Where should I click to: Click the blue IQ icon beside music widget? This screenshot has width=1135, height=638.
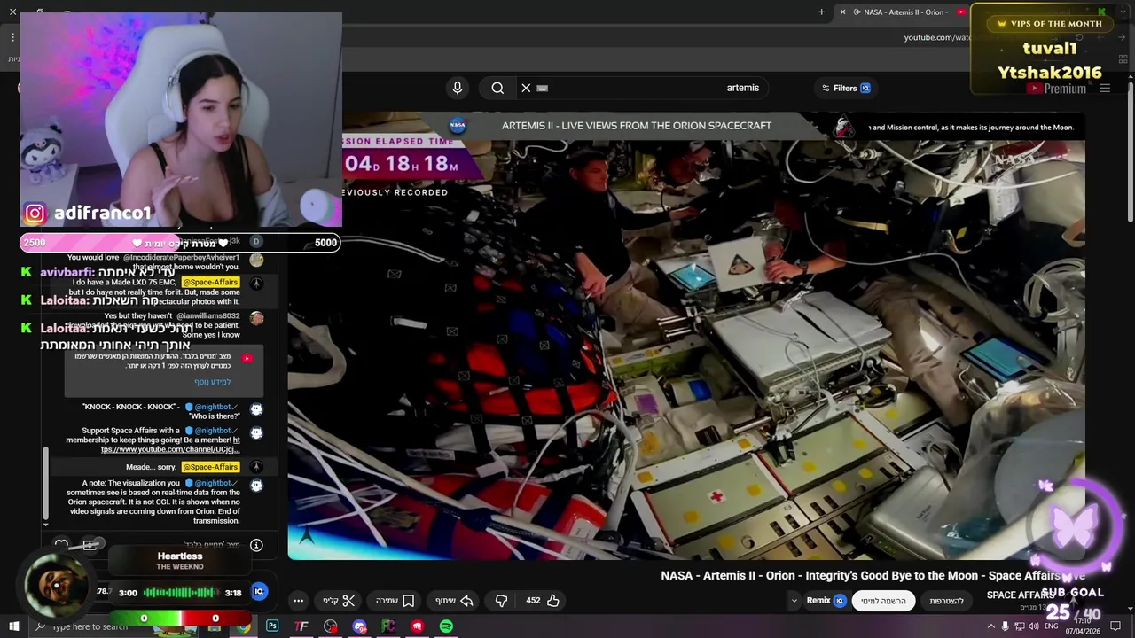pos(260,591)
